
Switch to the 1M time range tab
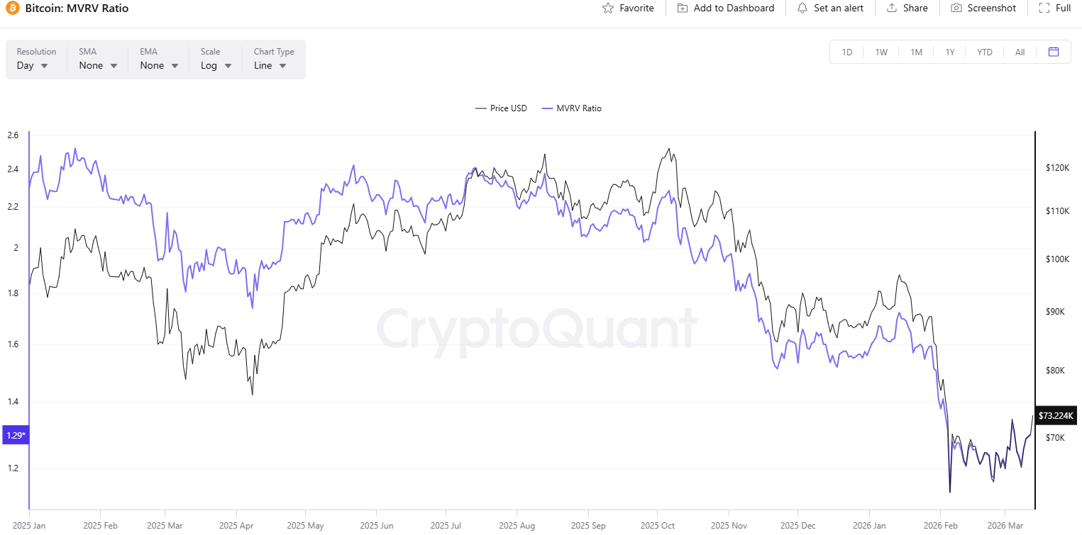tap(916, 52)
